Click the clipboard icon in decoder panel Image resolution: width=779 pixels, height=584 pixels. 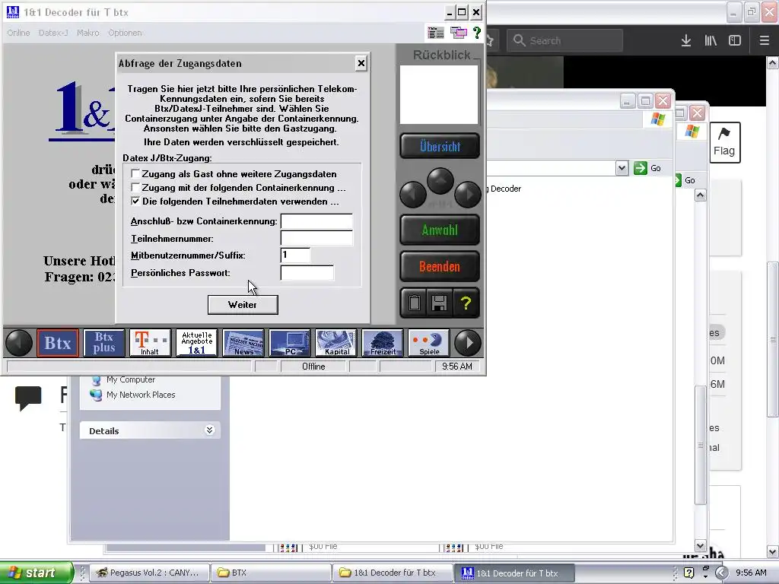click(415, 303)
